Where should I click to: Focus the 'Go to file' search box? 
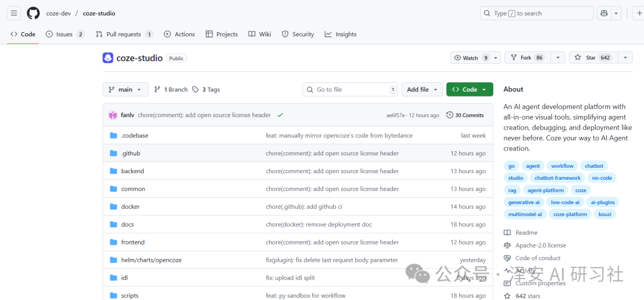click(x=351, y=89)
